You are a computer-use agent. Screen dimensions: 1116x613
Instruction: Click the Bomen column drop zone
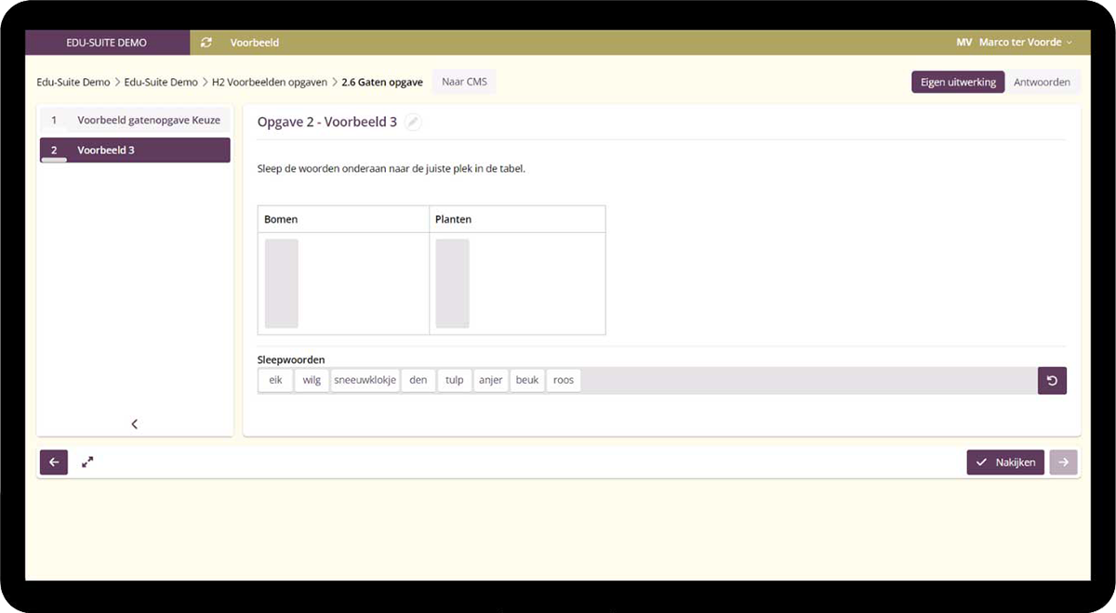[282, 283]
